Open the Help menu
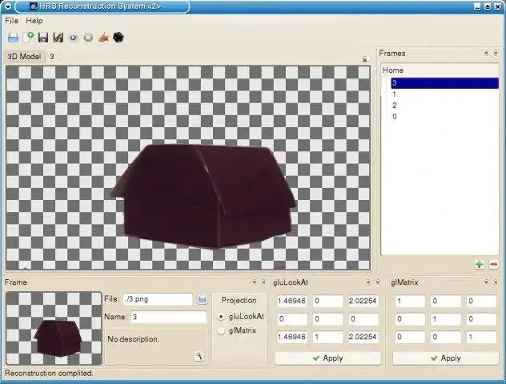The image size is (506, 384). pyautogui.click(x=34, y=20)
